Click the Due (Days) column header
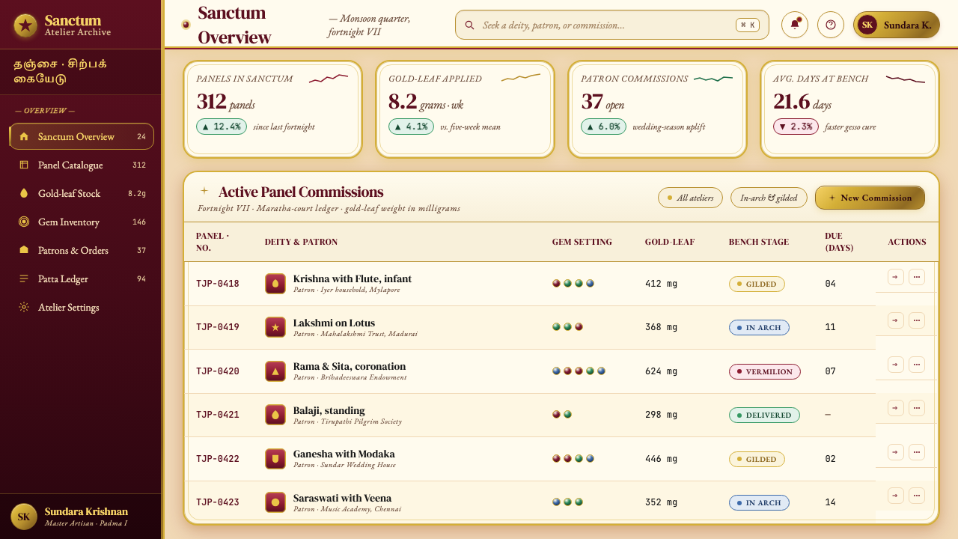The height and width of the screenshot is (539, 958). tap(839, 242)
